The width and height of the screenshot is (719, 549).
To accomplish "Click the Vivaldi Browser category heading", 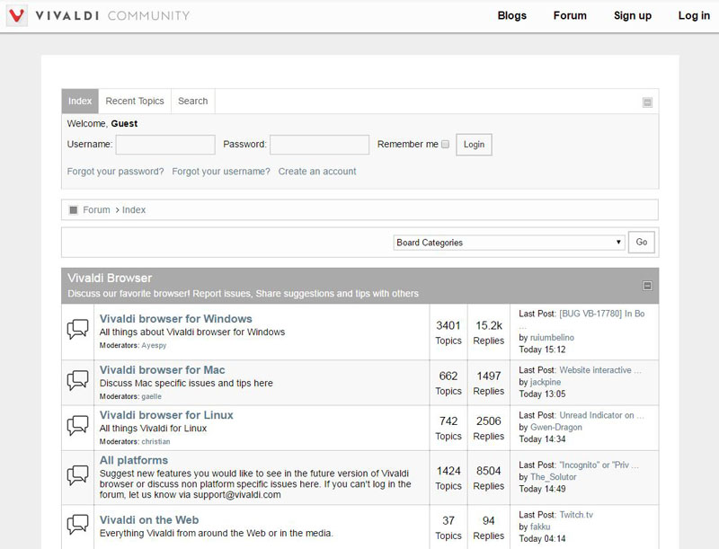I will 110,279.
